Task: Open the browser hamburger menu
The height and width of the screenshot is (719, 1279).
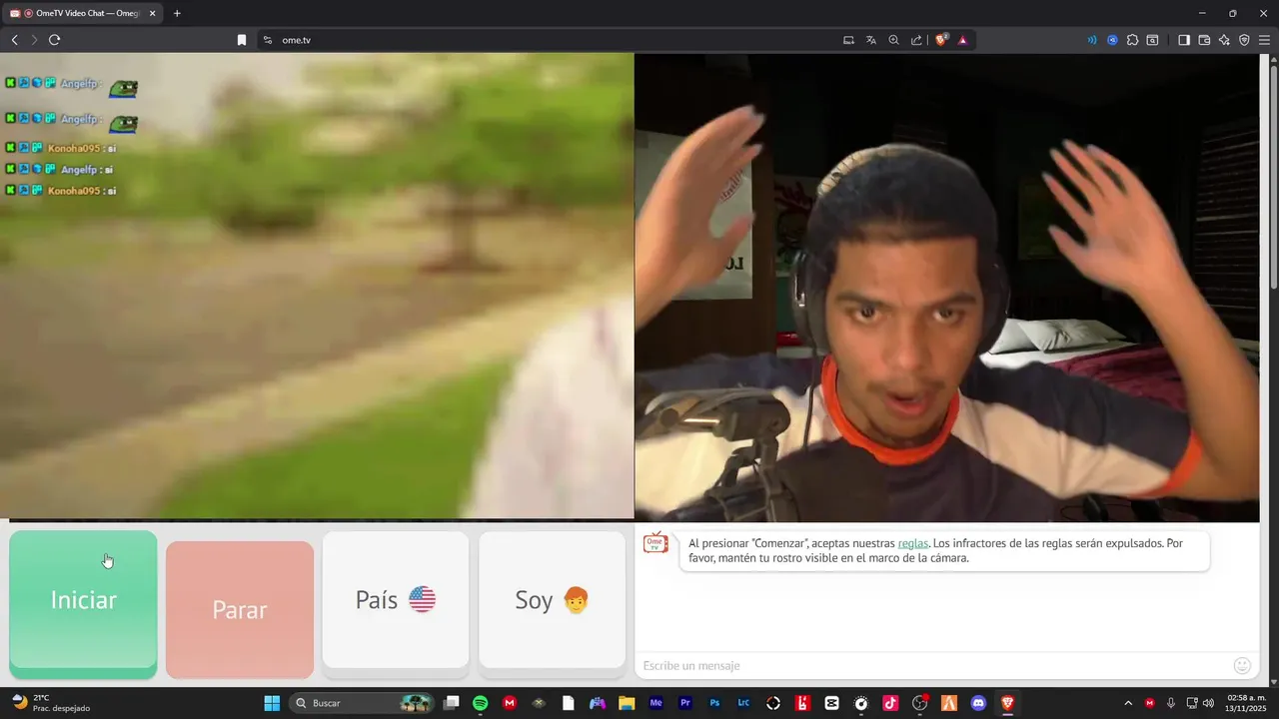Action: [1264, 40]
